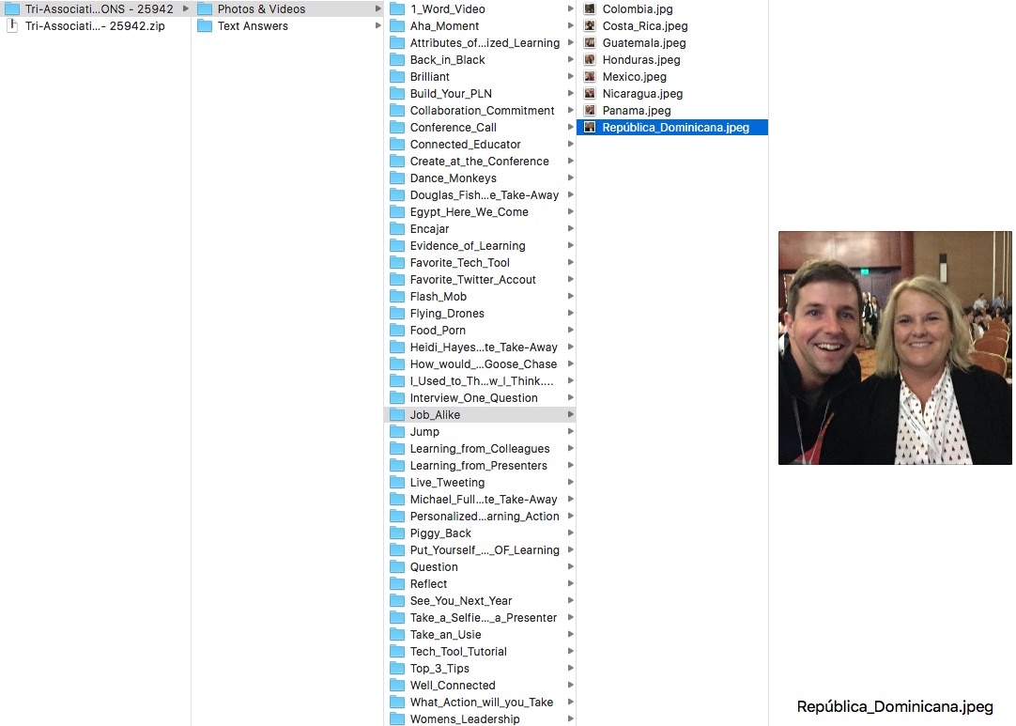Click the Piggy_Back folder icon
The height and width of the screenshot is (726, 1016).
[x=397, y=533]
